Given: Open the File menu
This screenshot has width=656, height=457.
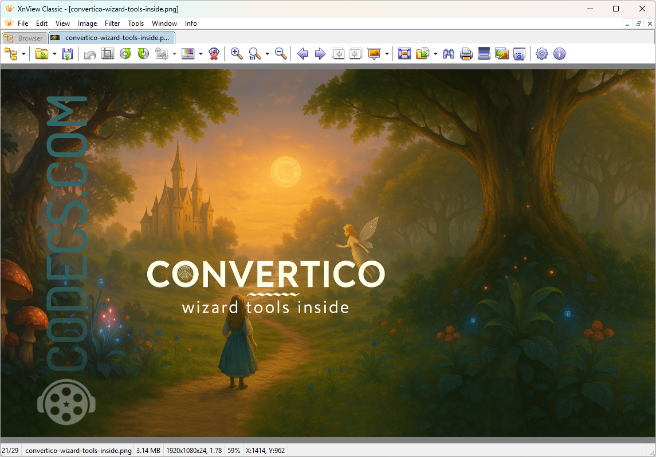Looking at the screenshot, I should 23,23.
